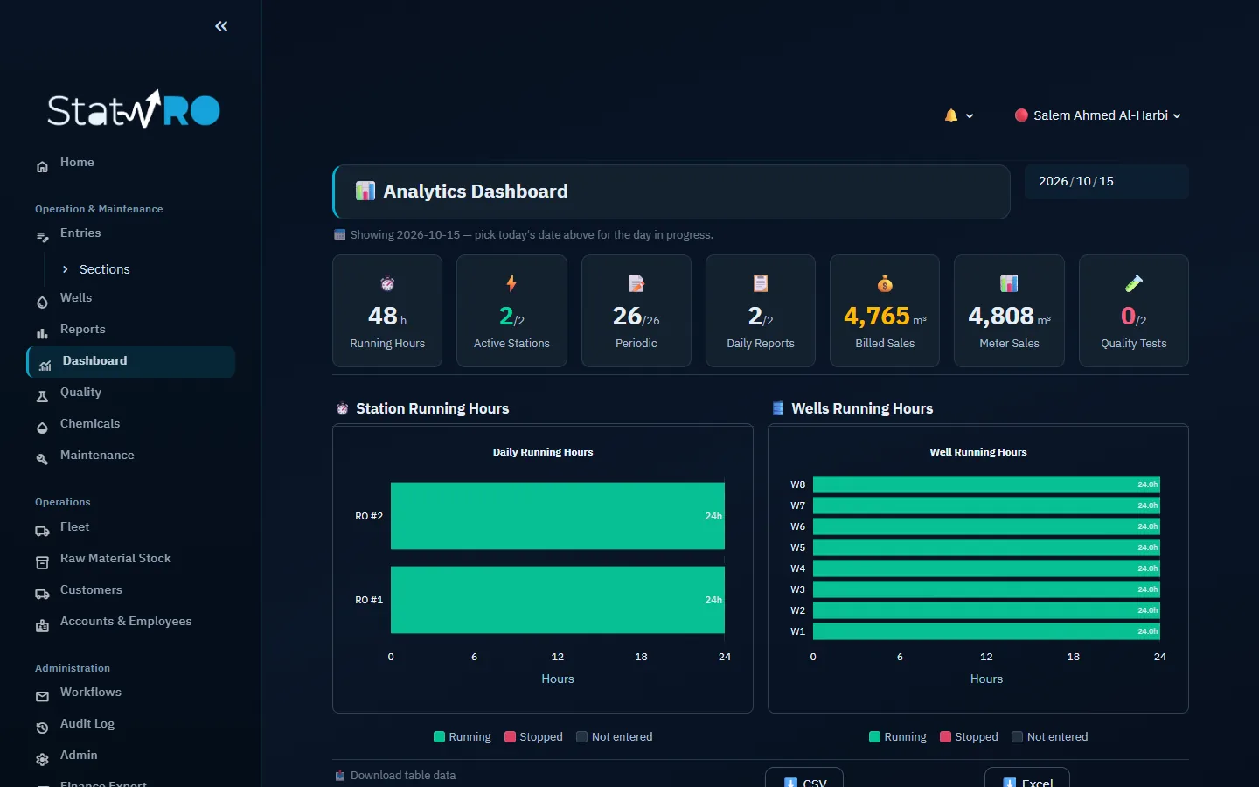Viewport: 1259px width, 787px height.
Task: Open the Running Hours stat card
Action: click(x=387, y=310)
